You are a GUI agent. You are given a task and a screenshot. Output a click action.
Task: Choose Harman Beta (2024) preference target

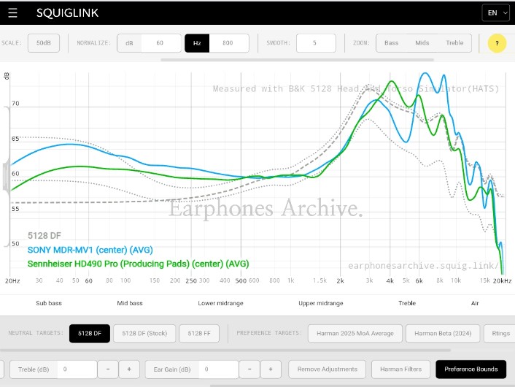point(443,334)
